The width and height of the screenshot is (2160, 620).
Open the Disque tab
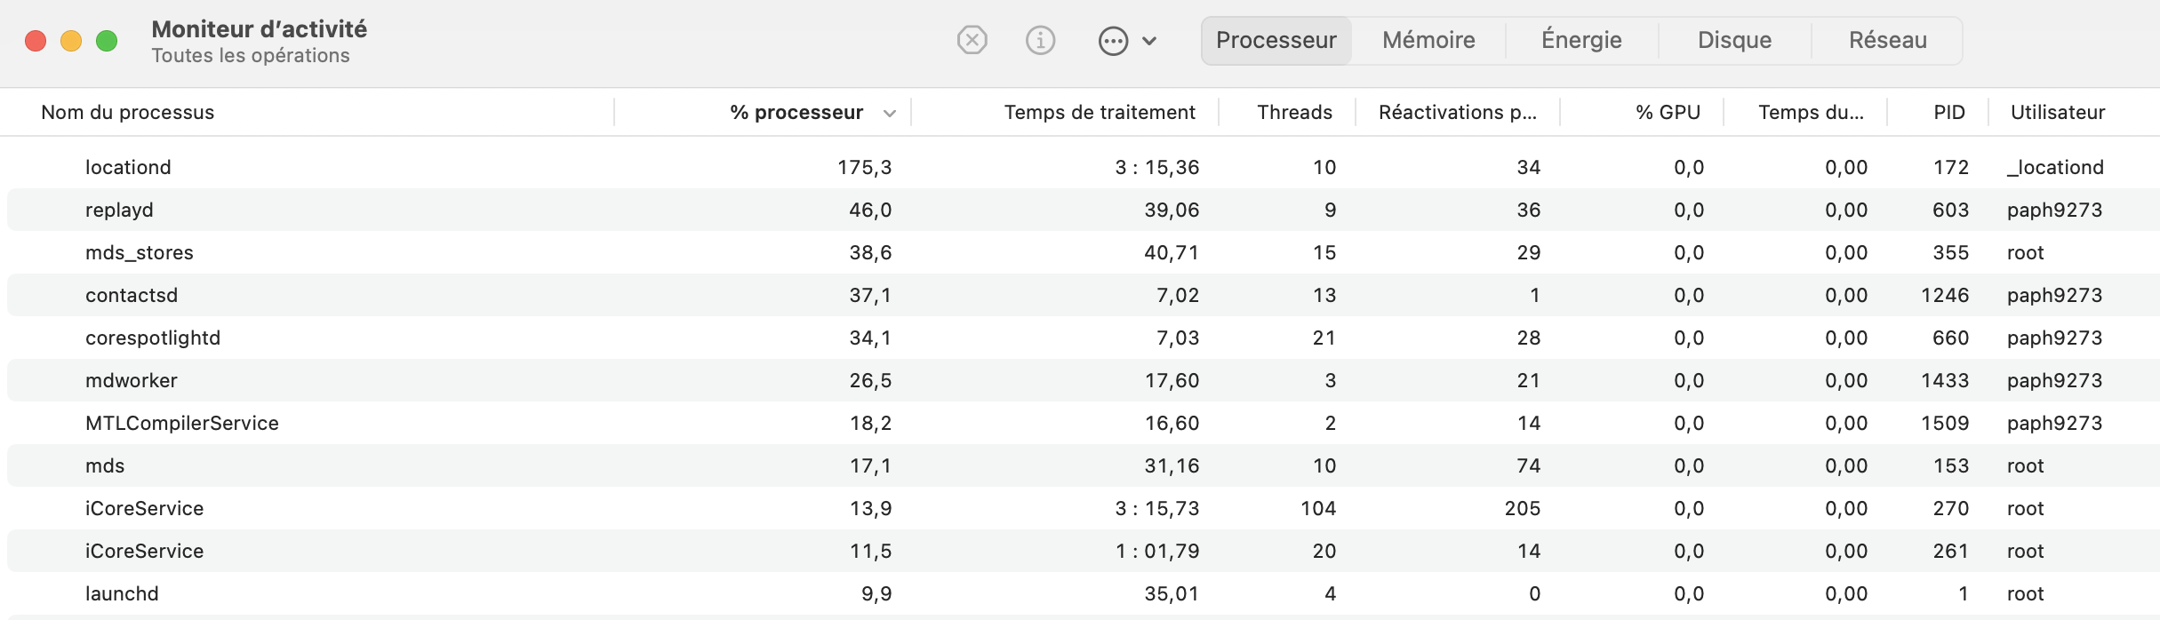click(x=1734, y=40)
